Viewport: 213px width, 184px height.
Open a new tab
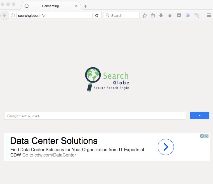pos(86,6)
